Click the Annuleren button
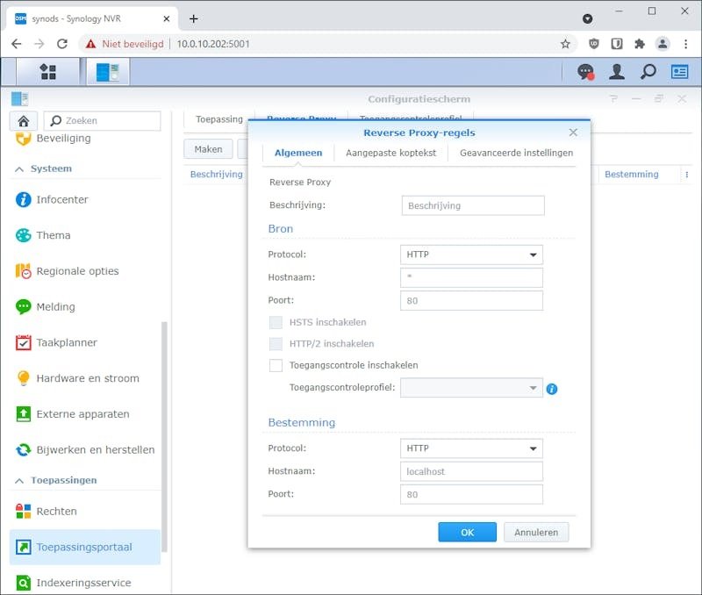Screen dimensions: 702x595 coord(536,533)
